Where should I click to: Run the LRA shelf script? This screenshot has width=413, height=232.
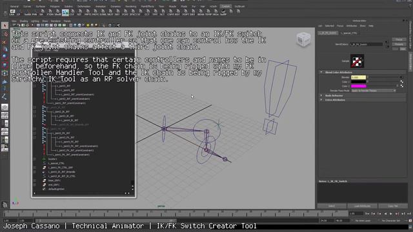[12, 12]
